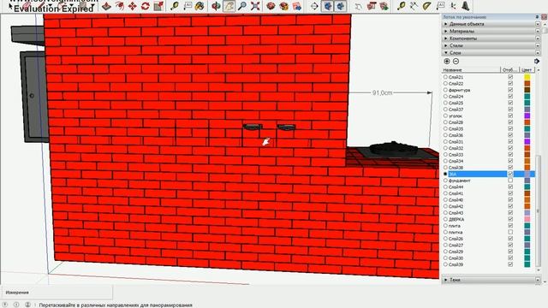The width and height of the screenshot is (548, 308).
Task: Open the layers panel details arrow icon
Action: click(537, 61)
